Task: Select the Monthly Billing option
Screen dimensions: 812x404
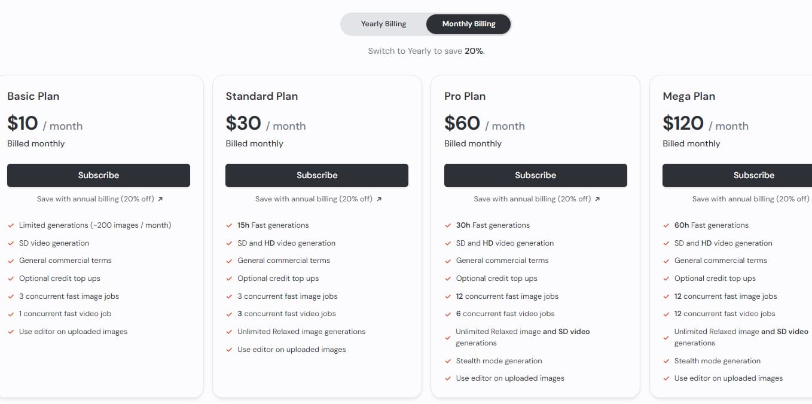Action: point(468,24)
